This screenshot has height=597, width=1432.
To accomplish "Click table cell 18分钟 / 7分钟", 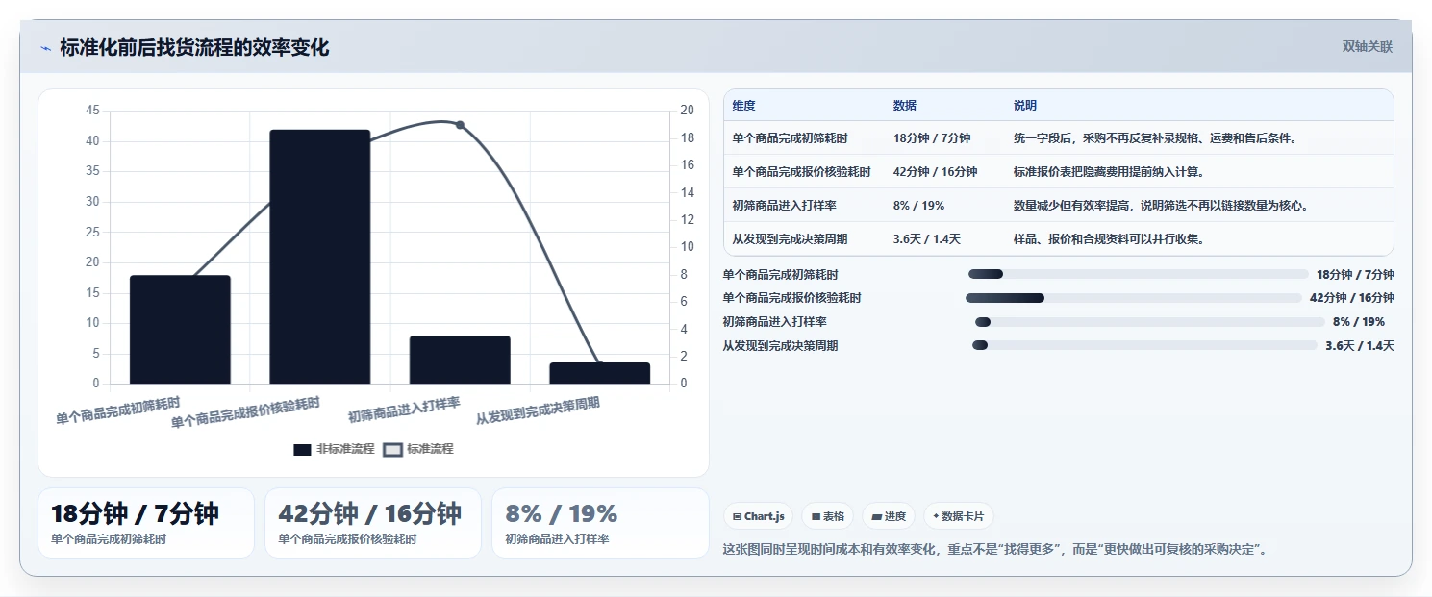I will [x=932, y=138].
